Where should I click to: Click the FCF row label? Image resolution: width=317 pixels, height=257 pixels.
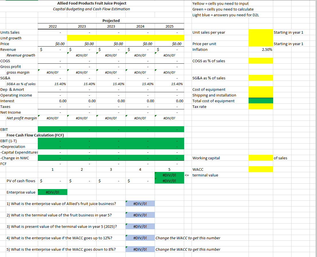coord(3,164)
